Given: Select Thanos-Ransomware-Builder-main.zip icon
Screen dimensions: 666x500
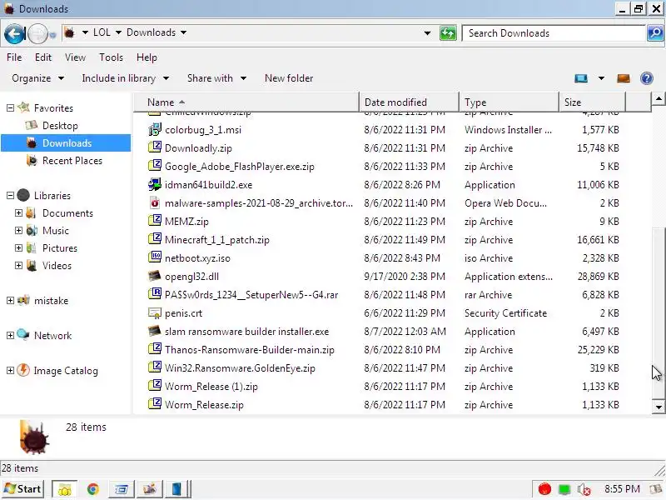Looking at the screenshot, I should (x=155, y=348).
